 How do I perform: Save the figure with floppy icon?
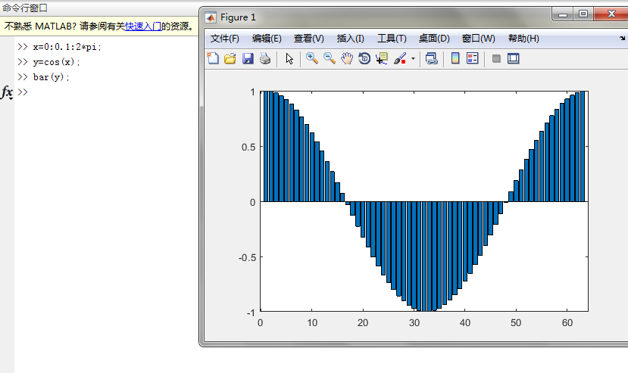(x=248, y=59)
